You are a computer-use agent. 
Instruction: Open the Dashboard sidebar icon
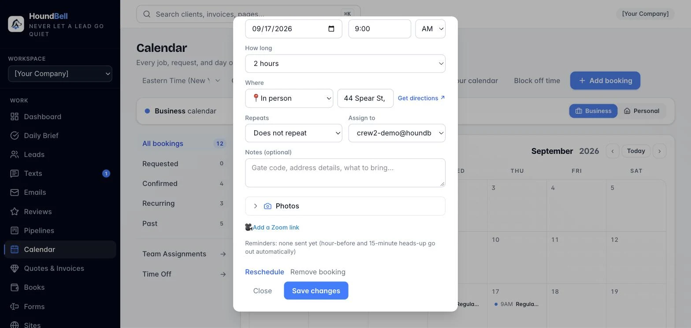(x=15, y=117)
